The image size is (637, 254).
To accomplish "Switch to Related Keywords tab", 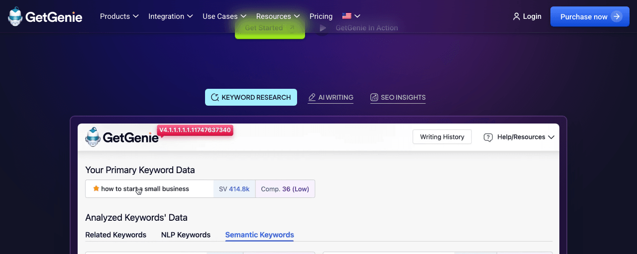I will (x=115, y=235).
